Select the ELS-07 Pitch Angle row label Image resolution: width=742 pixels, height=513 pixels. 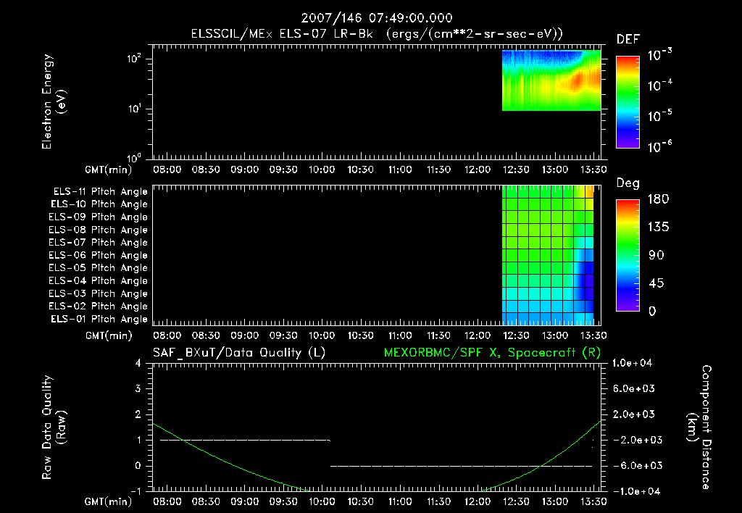(98, 242)
